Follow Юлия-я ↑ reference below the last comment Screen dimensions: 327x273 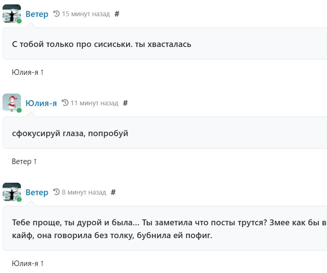[x=28, y=263]
